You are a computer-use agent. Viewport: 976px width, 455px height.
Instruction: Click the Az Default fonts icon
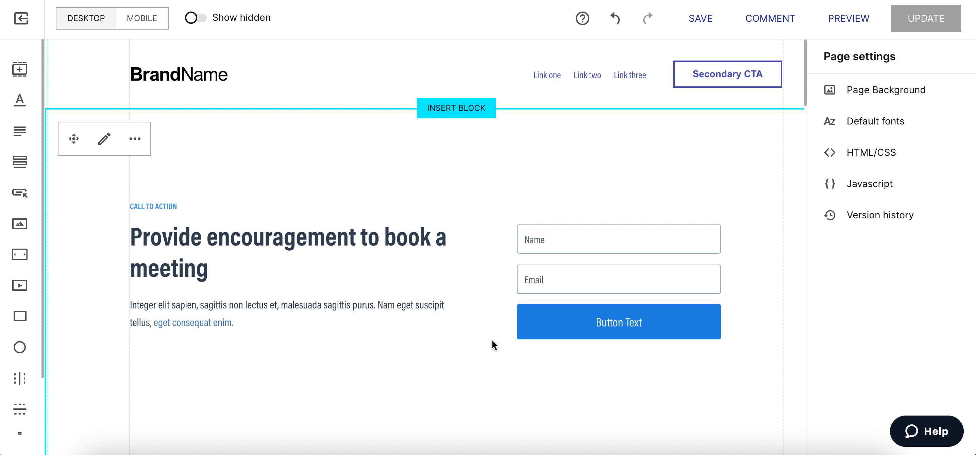[830, 121]
